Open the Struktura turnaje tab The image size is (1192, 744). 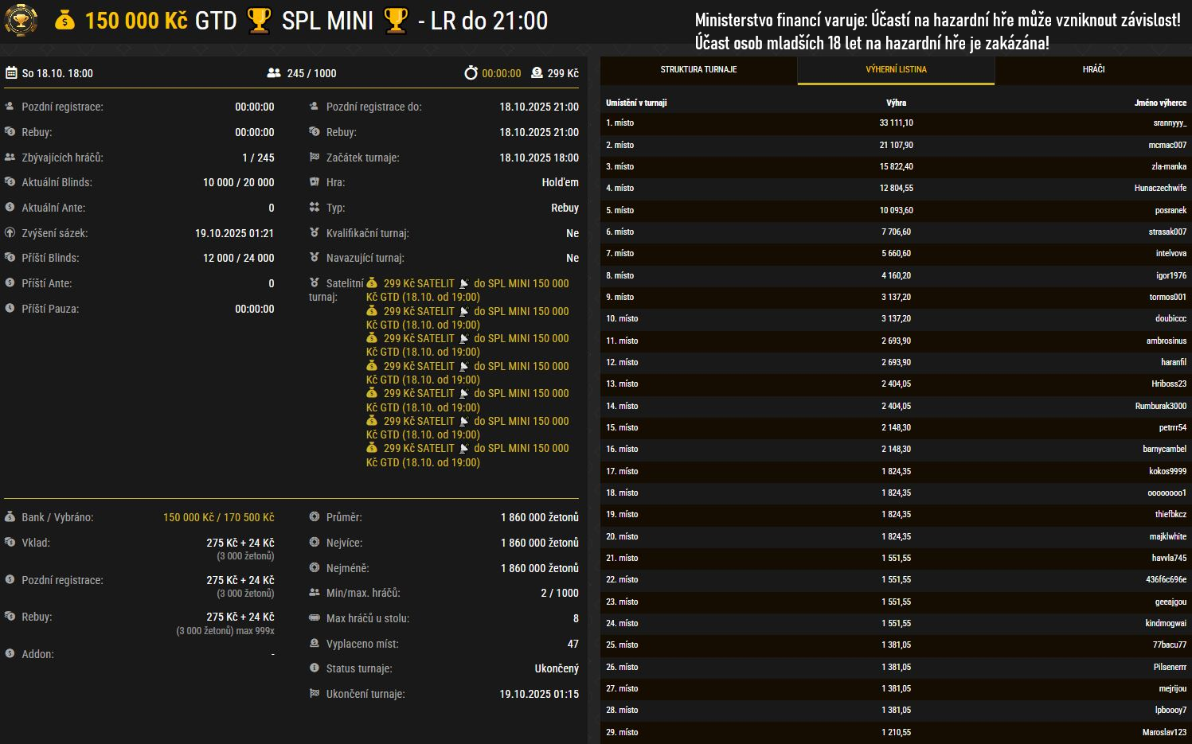(x=698, y=70)
